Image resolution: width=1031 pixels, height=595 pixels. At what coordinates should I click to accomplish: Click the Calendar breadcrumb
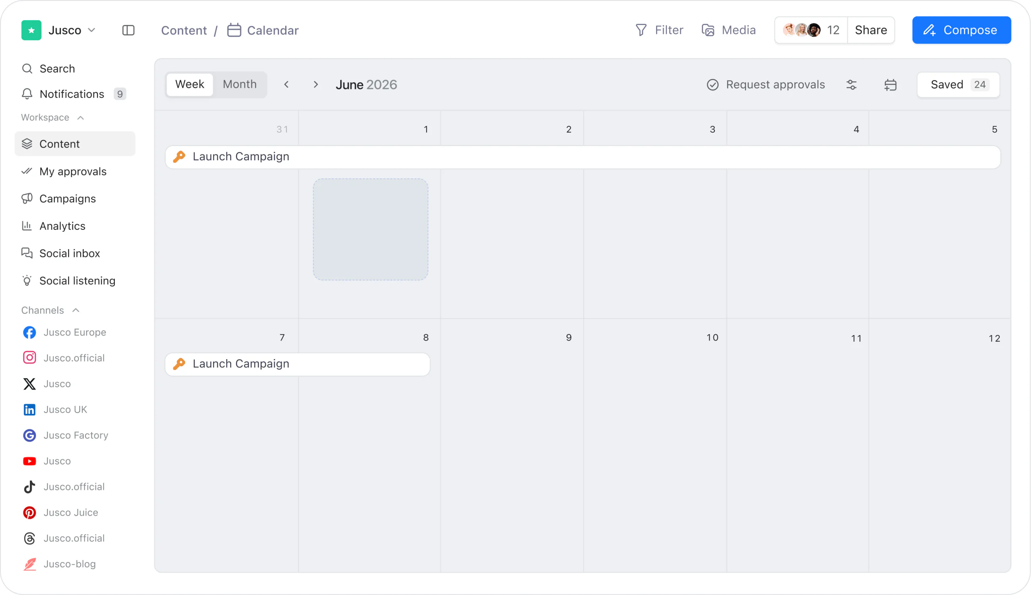coord(263,30)
